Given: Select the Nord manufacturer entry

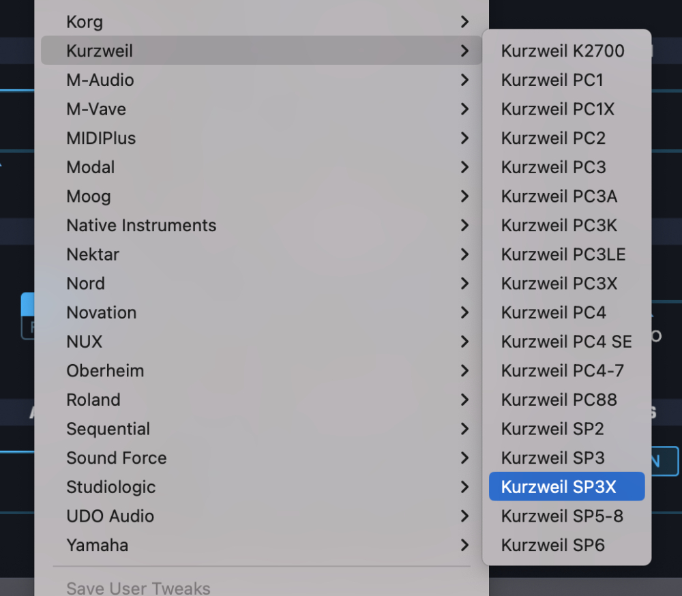Looking at the screenshot, I should click(x=86, y=283).
